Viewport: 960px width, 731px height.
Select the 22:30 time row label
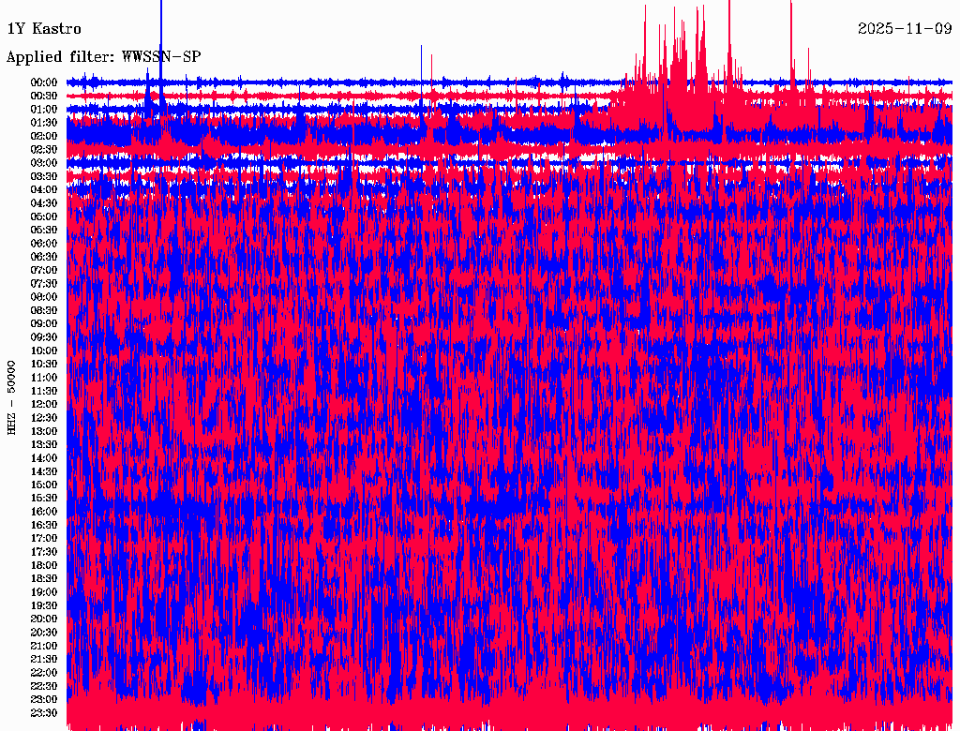[x=44, y=686]
